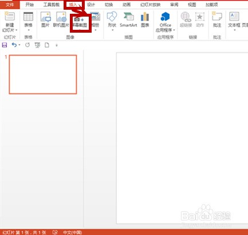Click the 新建幻灯片 new slide icon
Screen dimensions: 248x235
pos(10,16)
